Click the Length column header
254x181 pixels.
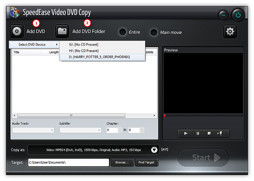(50, 52)
